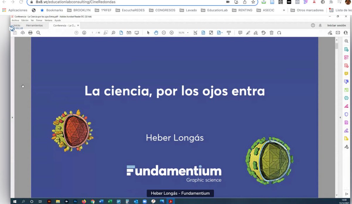Switch to the Herramientas tab
Viewport: 352px width, 204px height.
(34, 25)
